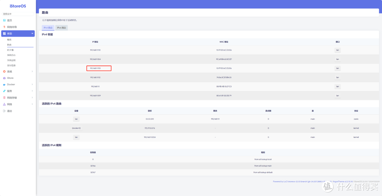Viewport: 382px width, 196px height.
Task: Select rule 'from all lookup main'
Action: pyautogui.click(x=263, y=166)
